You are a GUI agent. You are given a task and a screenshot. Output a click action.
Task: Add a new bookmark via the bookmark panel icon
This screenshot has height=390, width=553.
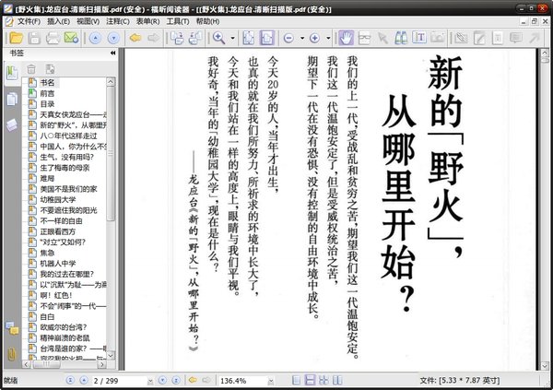(x=50, y=69)
